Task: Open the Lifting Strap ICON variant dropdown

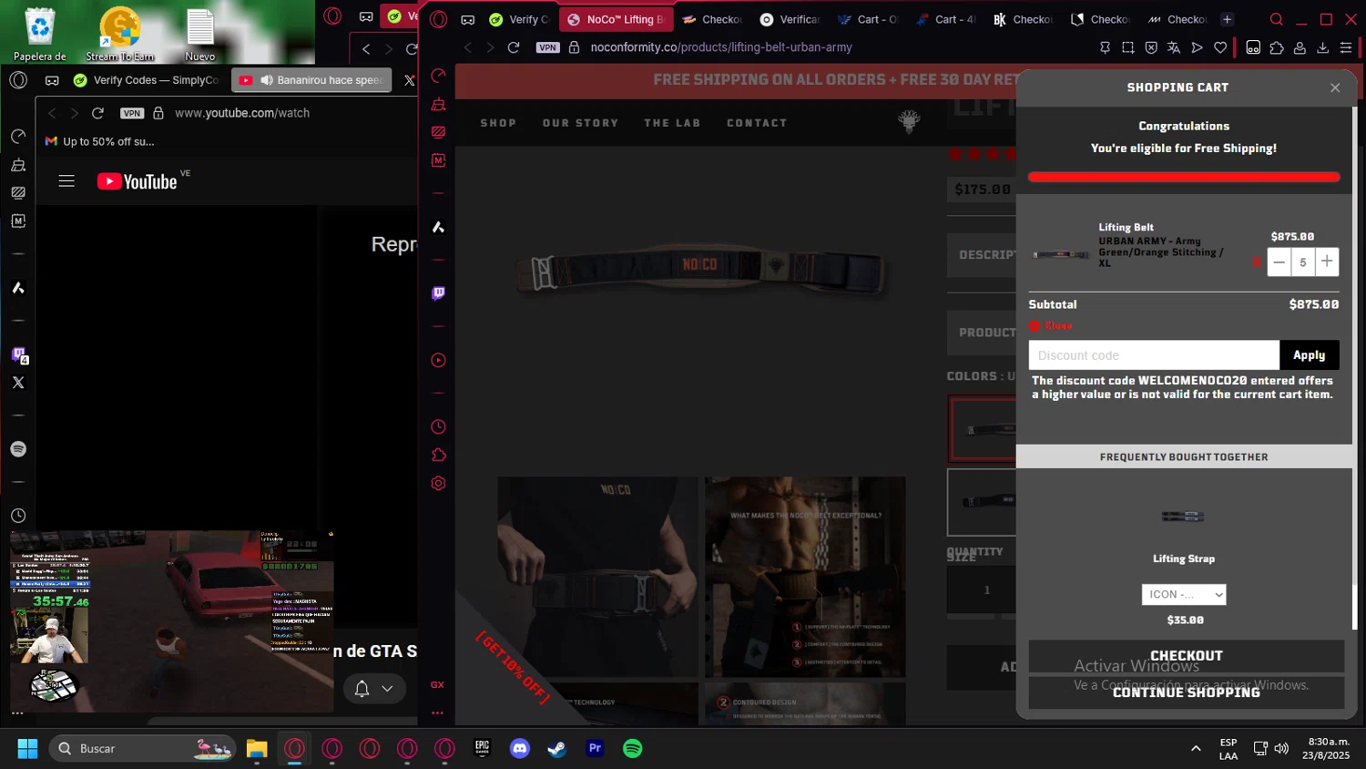Action: [1184, 594]
